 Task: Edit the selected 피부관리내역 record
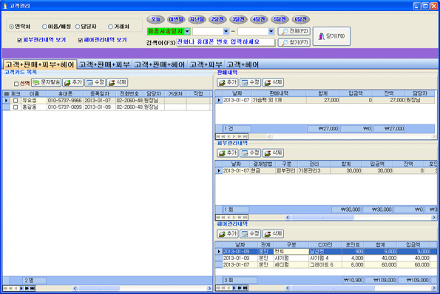click(251, 153)
